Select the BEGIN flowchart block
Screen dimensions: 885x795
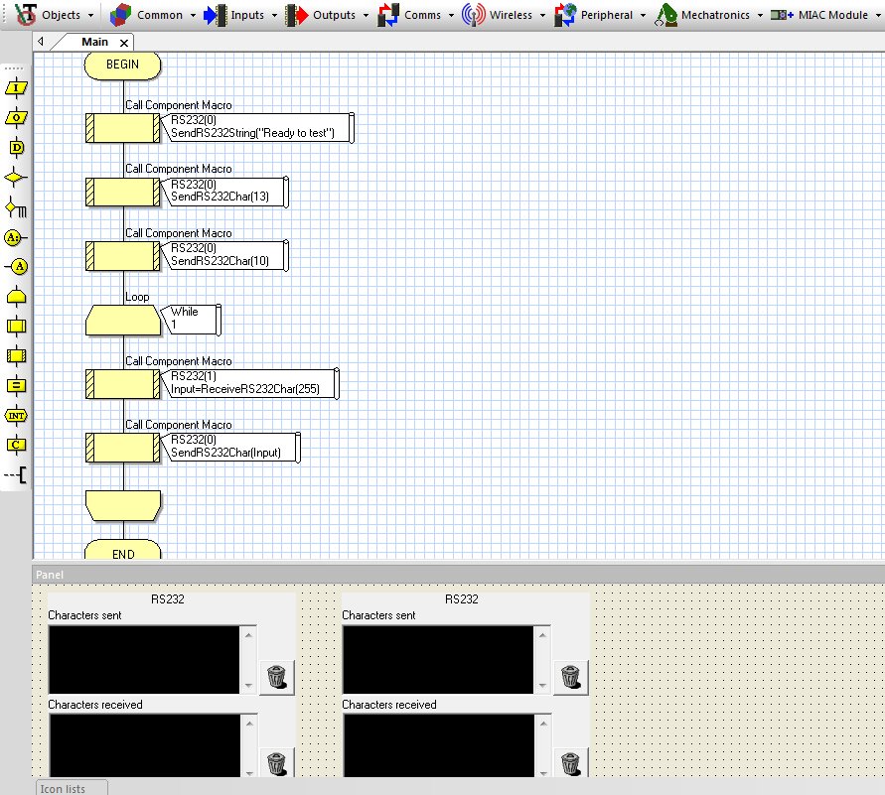[x=122, y=65]
